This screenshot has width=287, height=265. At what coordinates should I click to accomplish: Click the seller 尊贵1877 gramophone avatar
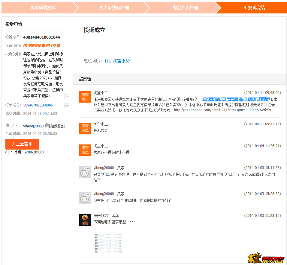pos(85,220)
